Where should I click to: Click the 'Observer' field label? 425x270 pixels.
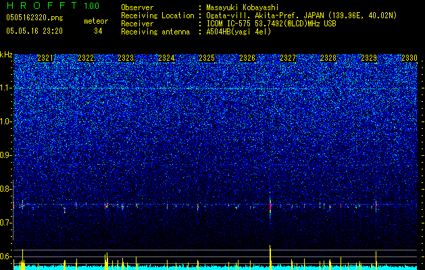point(137,8)
